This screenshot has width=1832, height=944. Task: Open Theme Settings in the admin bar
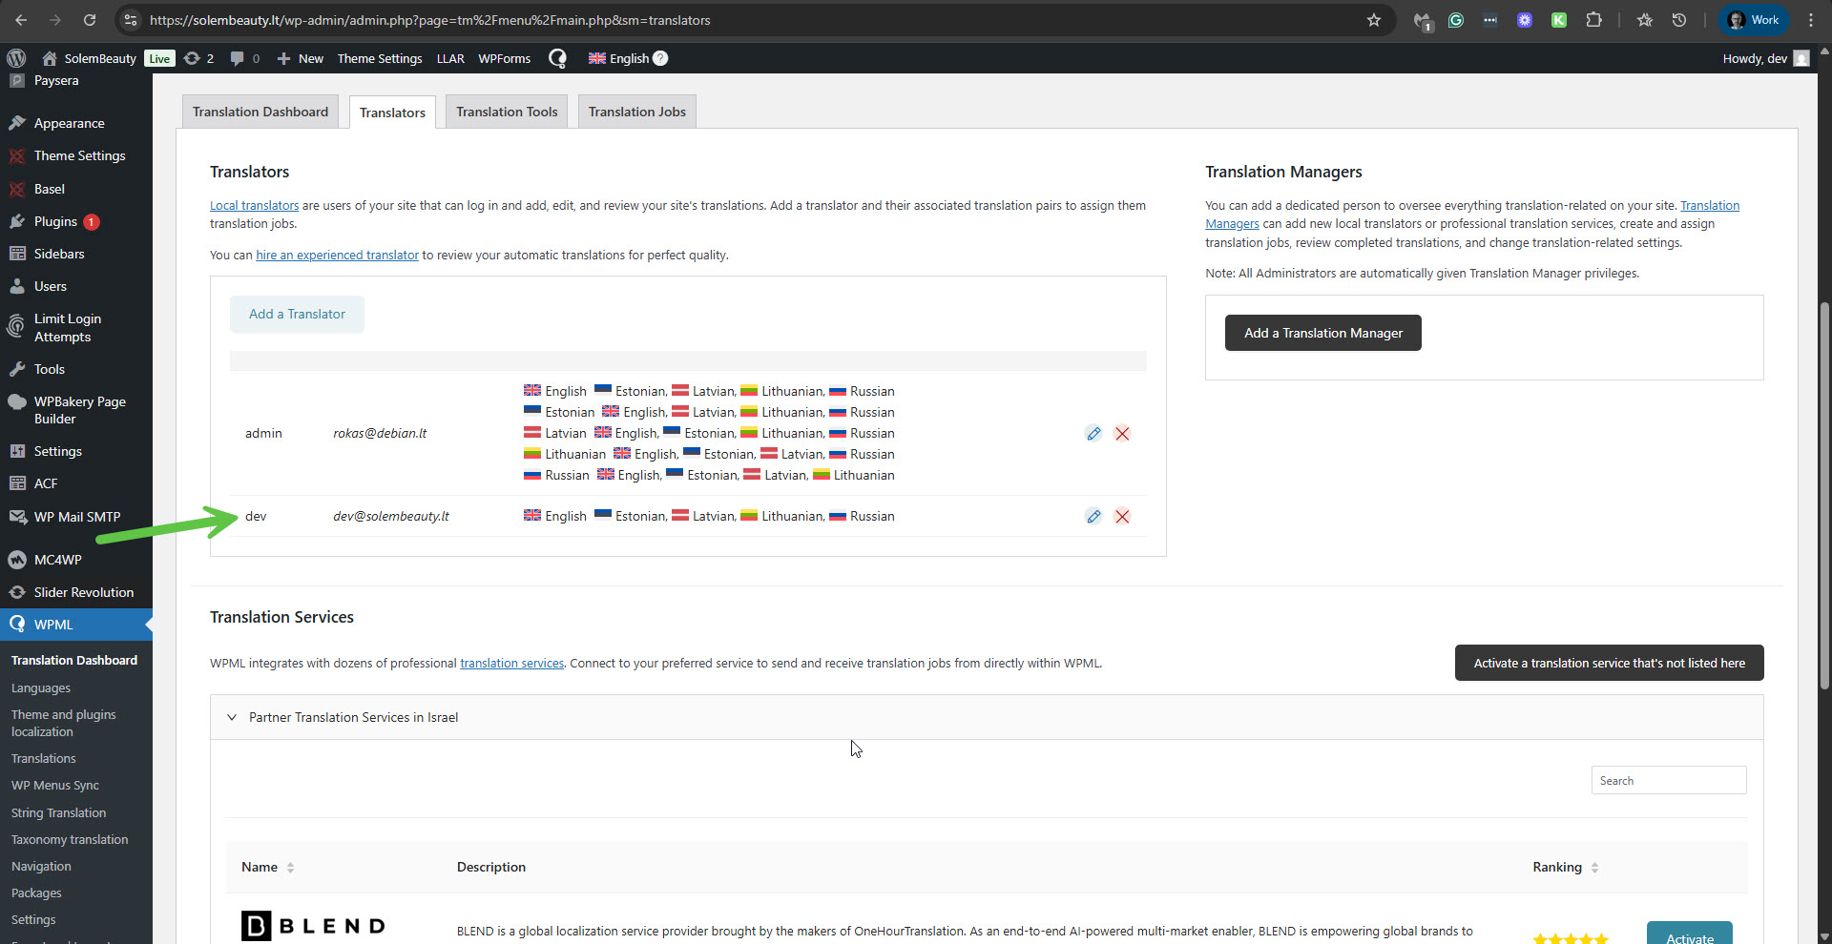coord(380,58)
